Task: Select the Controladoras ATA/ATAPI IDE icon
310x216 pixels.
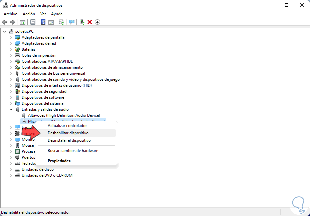Action: tap(17, 61)
